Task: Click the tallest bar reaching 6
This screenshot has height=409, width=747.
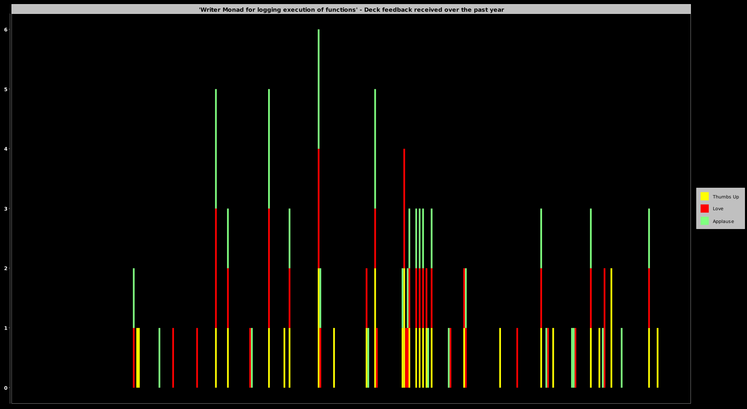Action: (x=318, y=209)
